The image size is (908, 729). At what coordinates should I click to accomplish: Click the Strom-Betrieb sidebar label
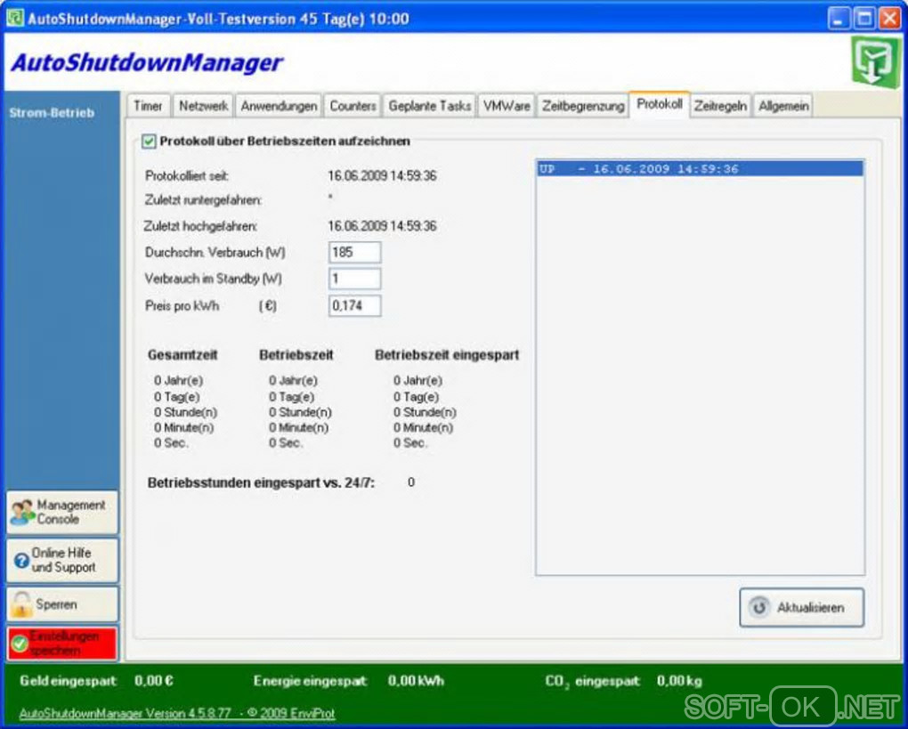[x=52, y=113]
